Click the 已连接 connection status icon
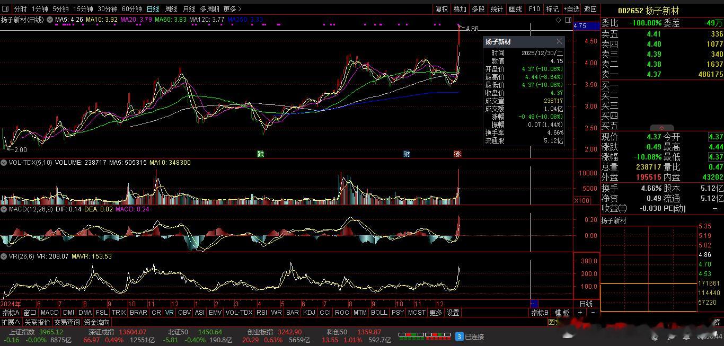The width and height of the screenshot is (724, 346). point(460,336)
